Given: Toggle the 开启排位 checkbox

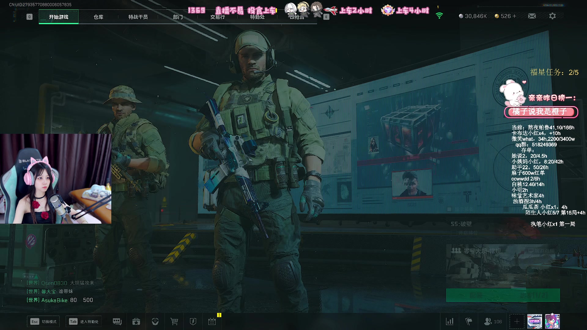Looking at the screenshot, I should 454,233.
